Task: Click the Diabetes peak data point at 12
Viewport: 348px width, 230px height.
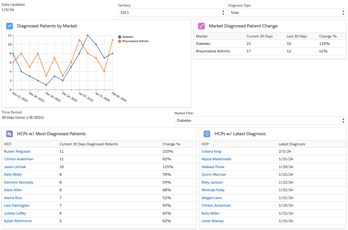Action: 88,35
